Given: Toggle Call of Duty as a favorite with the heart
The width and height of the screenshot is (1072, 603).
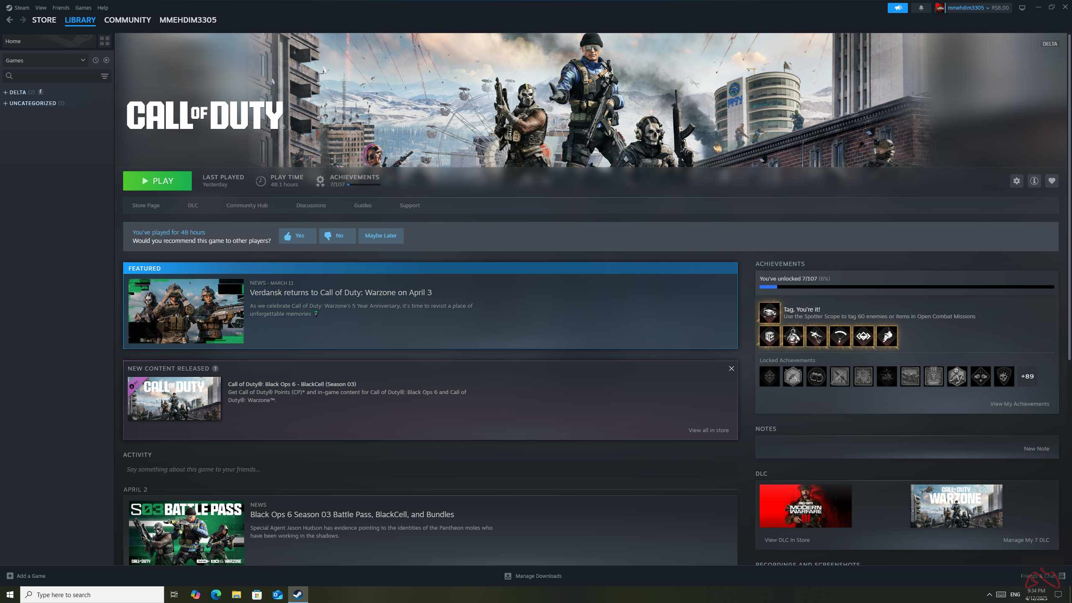Looking at the screenshot, I should click(1051, 180).
